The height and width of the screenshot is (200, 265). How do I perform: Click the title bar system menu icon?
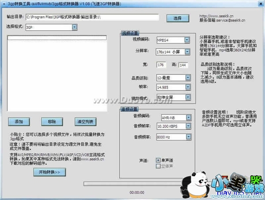(4, 4)
